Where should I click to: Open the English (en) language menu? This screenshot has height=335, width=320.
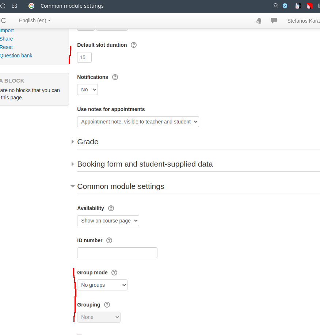[x=35, y=20]
